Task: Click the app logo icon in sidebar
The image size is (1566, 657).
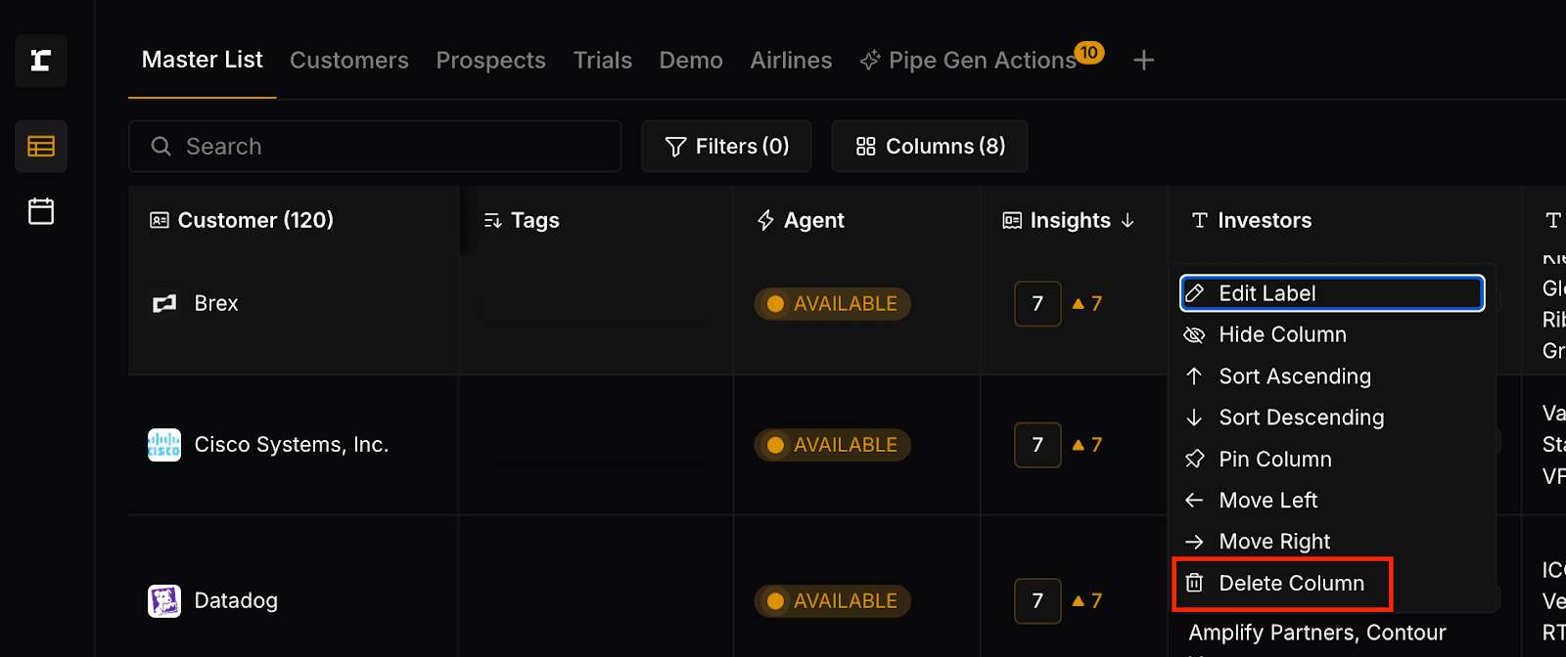Action: click(41, 61)
